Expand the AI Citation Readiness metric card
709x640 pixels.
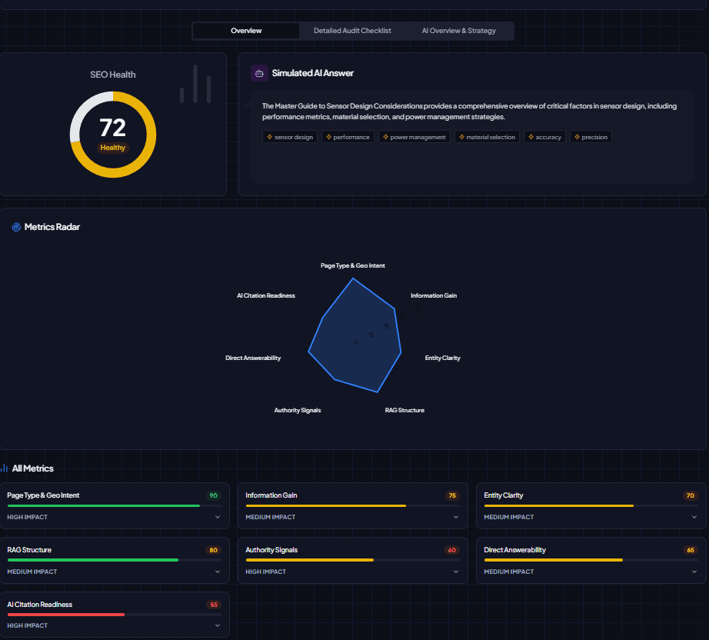[216, 625]
